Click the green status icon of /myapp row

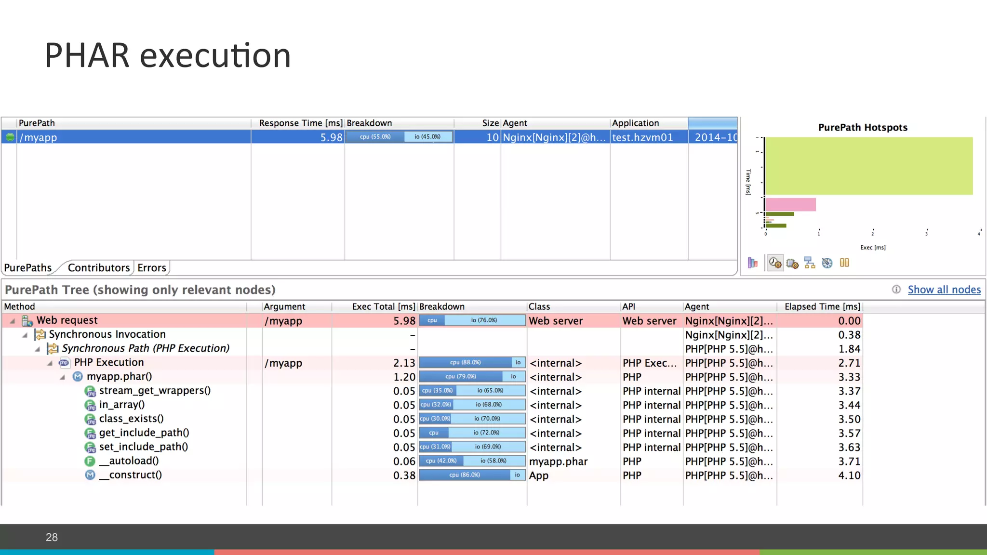(x=10, y=137)
